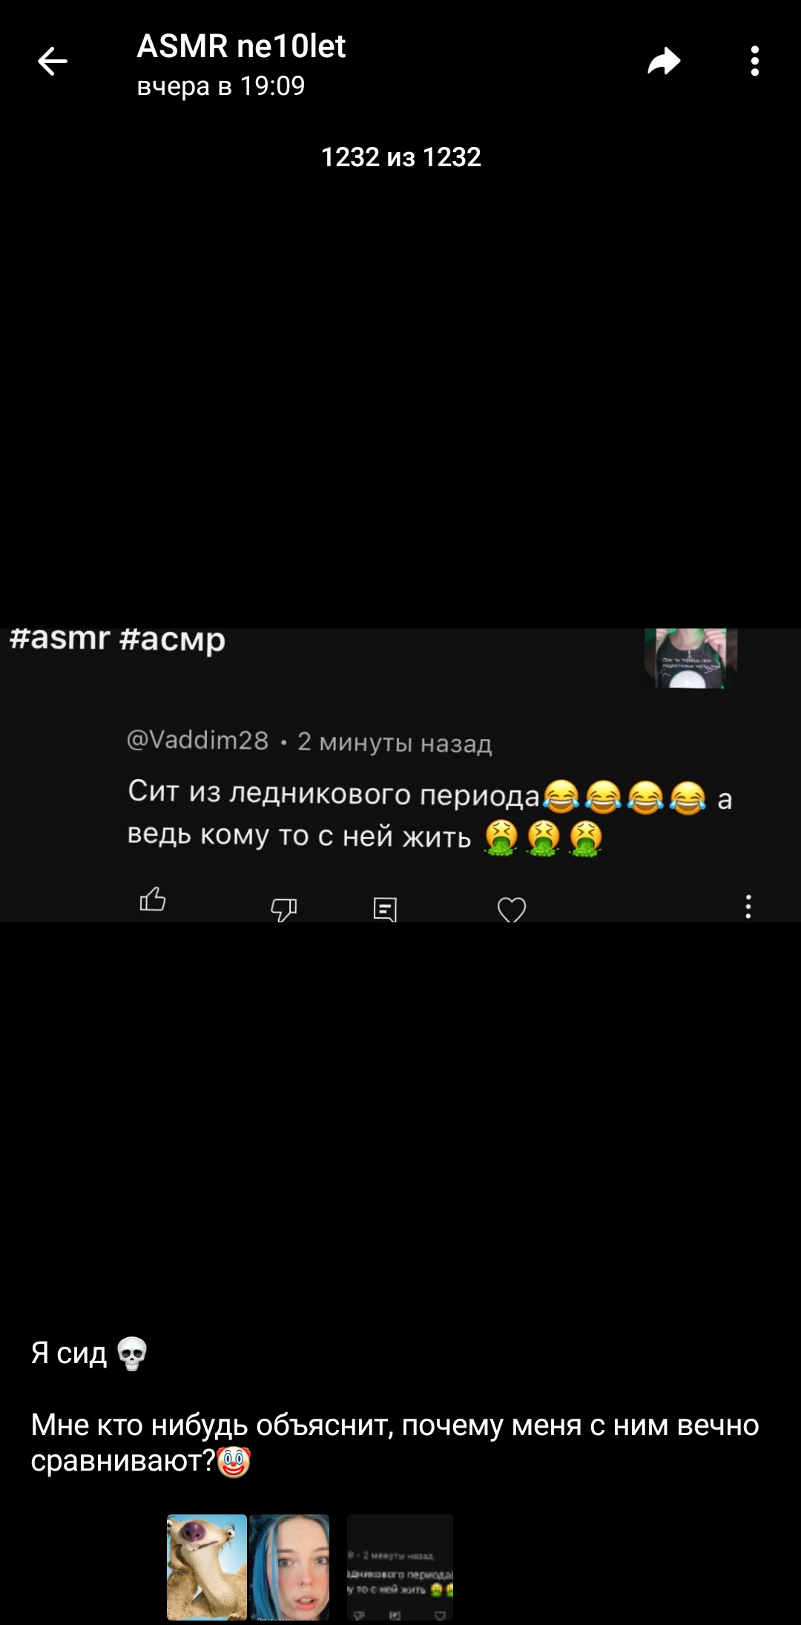801x1625 pixels.
Task: Open the top-right three-dot options menu
Action: (754, 62)
